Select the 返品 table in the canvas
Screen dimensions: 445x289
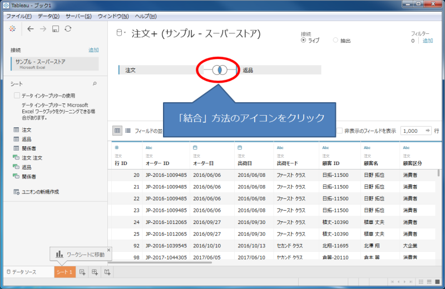(279, 70)
